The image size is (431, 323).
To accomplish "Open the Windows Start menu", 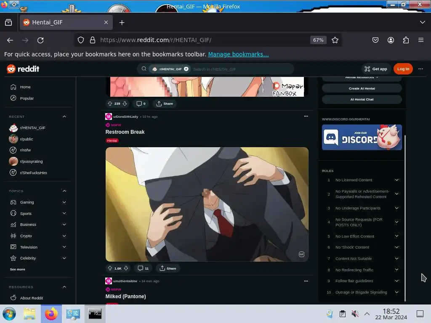I will click(x=9, y=314).
